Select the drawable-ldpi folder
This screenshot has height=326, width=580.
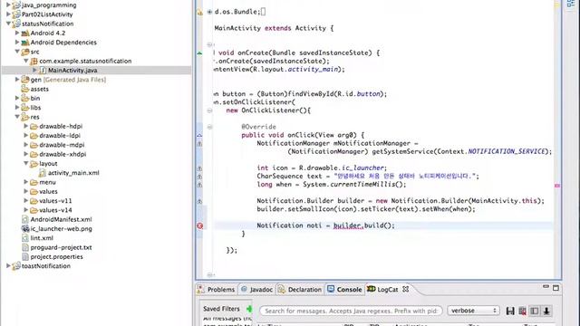click(60, 135)
